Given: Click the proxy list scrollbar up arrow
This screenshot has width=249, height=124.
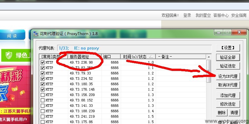Looking at the screenshot, I should point(209,57).
